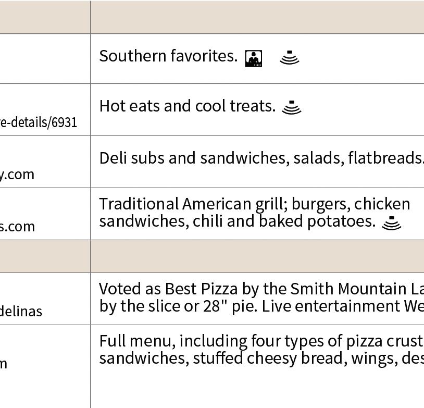
Task: Click the sandwiches, chili and baked potatoes line
Action: pyautogui.click(x=237, y=221)
